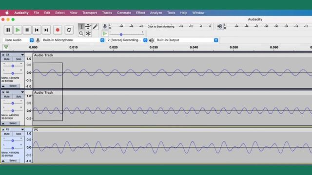The height and width of the screenshot is (175, 312).
Task: Open the Edit menu
Action: 47,13
